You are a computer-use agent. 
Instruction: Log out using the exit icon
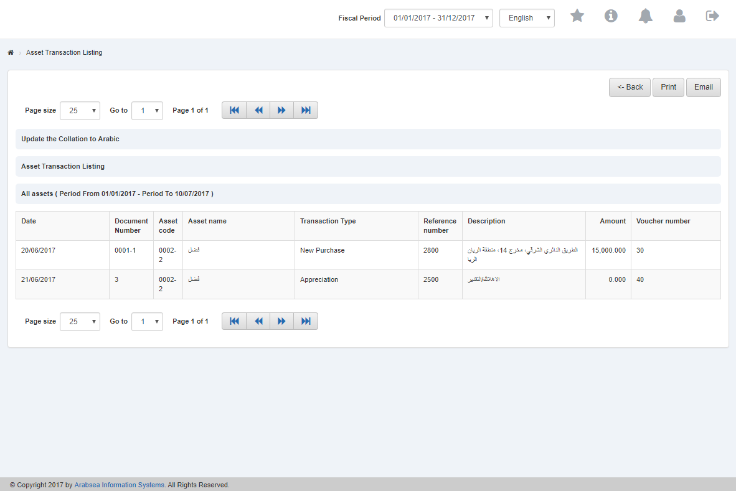click(x=712, y=15)
